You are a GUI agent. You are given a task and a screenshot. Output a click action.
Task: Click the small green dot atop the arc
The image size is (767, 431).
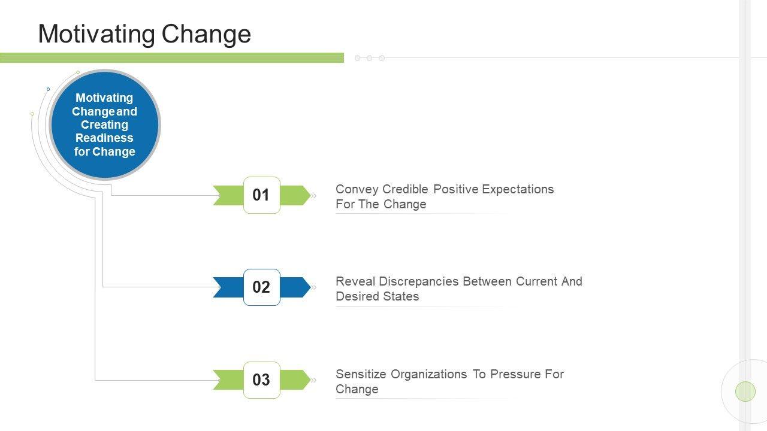pos(78,72)
